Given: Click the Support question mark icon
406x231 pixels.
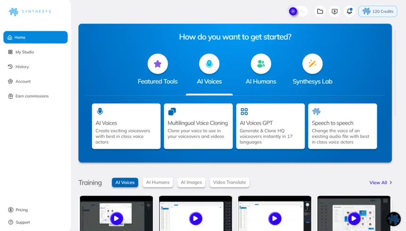Looking at the screenshot, I should [x=10, y=222].
